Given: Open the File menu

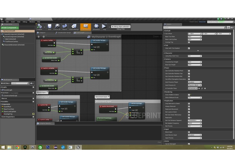Looking at the screenshot, I should point(2,22).
